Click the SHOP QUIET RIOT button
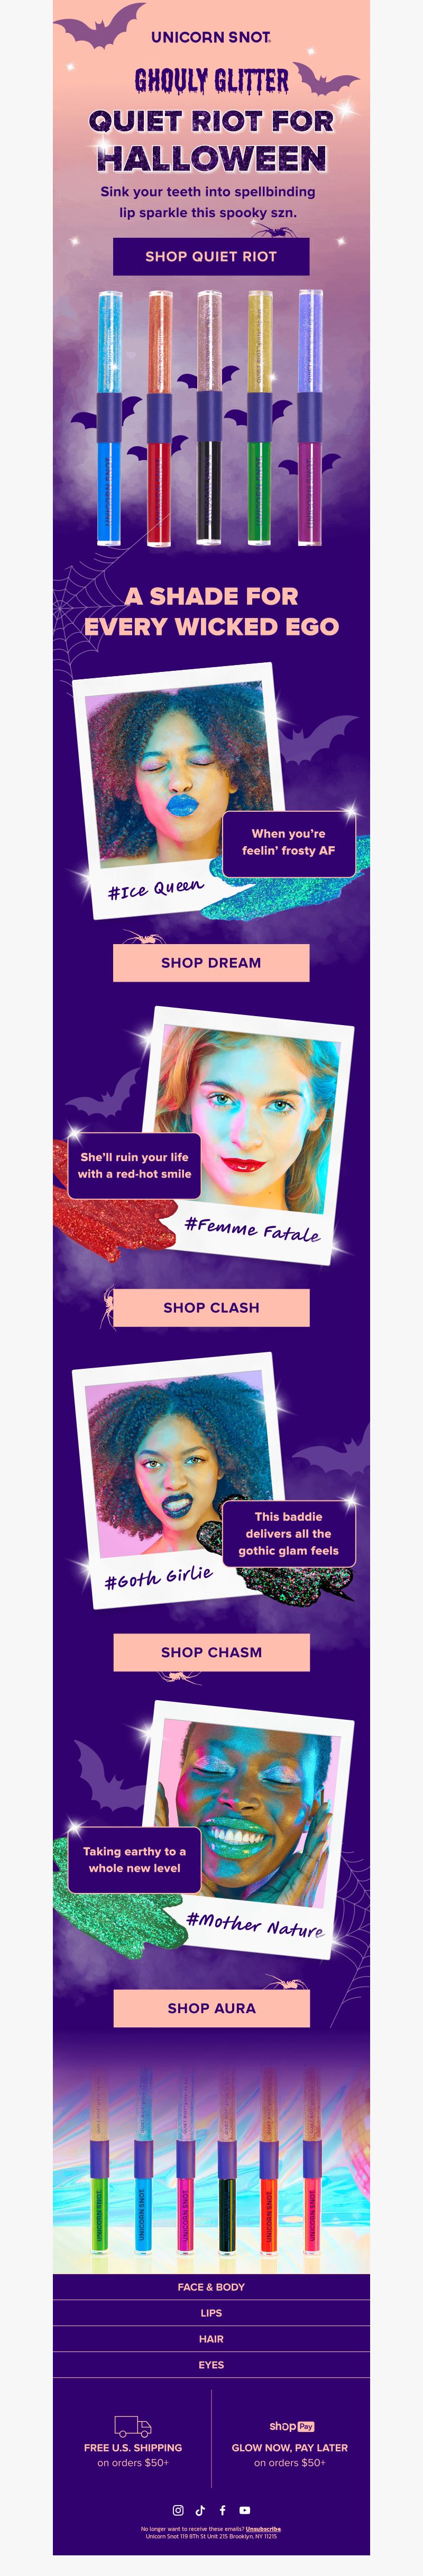 pos(210,256)
